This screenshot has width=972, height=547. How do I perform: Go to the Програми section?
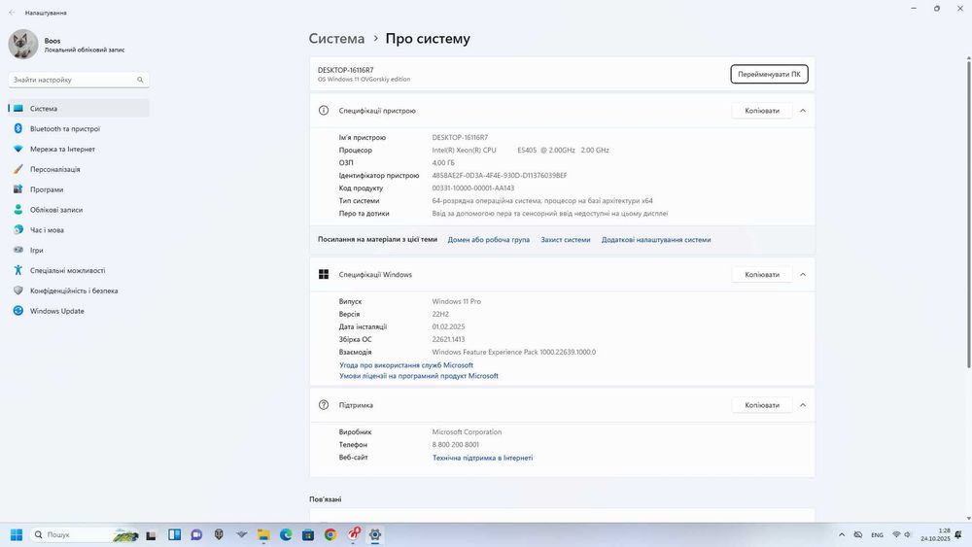click(79, 189)
